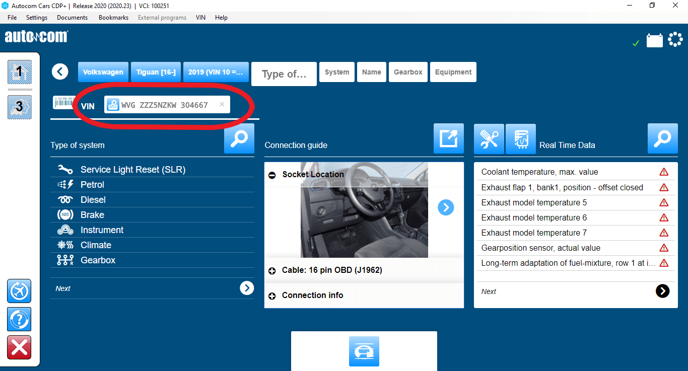The height and width of the screenshot is (371, 688).
Task: Click the VIN barcode scan icon
Action: click(63, 103)
